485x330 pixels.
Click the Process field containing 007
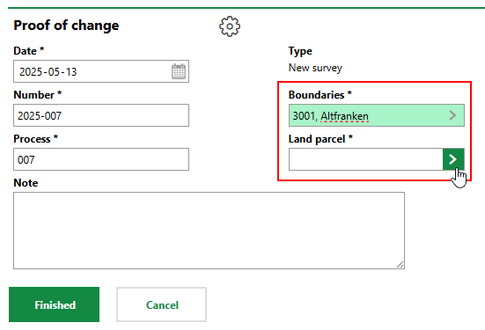pyautogui.click(x=101, y=159)
